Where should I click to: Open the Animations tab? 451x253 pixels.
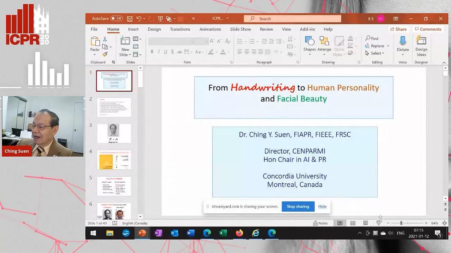point(210,29)
